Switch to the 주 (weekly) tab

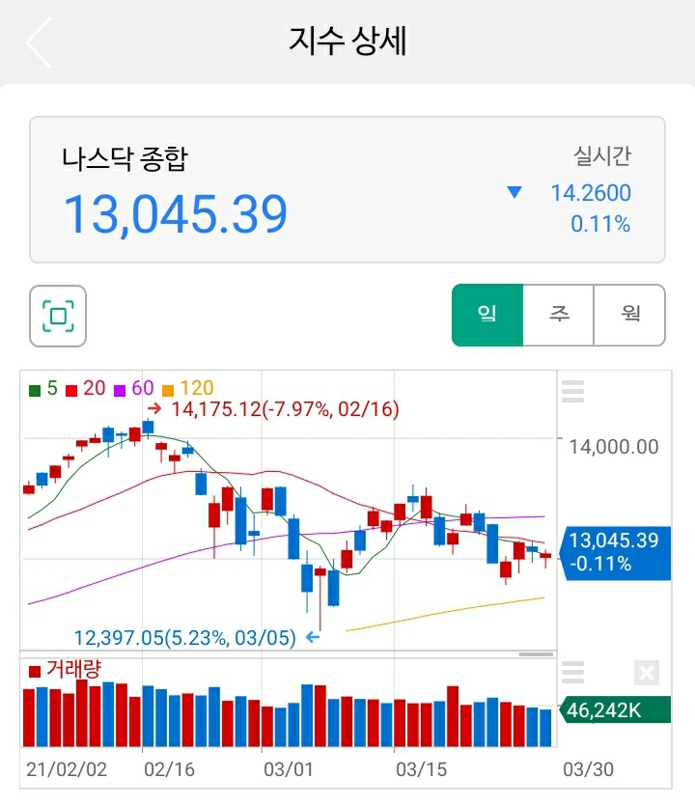tap(559, 316)
